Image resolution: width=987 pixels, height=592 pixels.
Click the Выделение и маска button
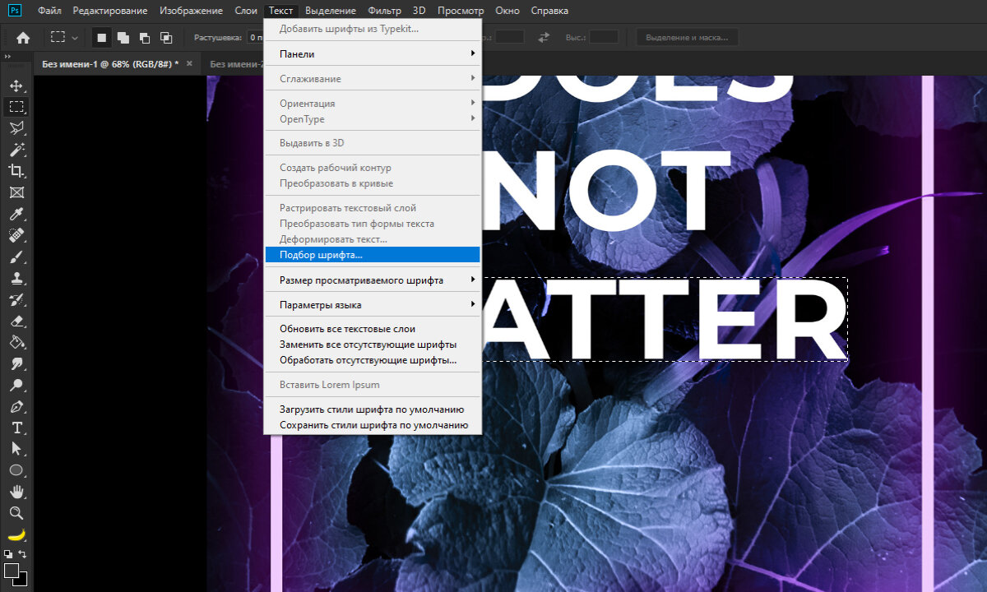click(x=688, y=37)
